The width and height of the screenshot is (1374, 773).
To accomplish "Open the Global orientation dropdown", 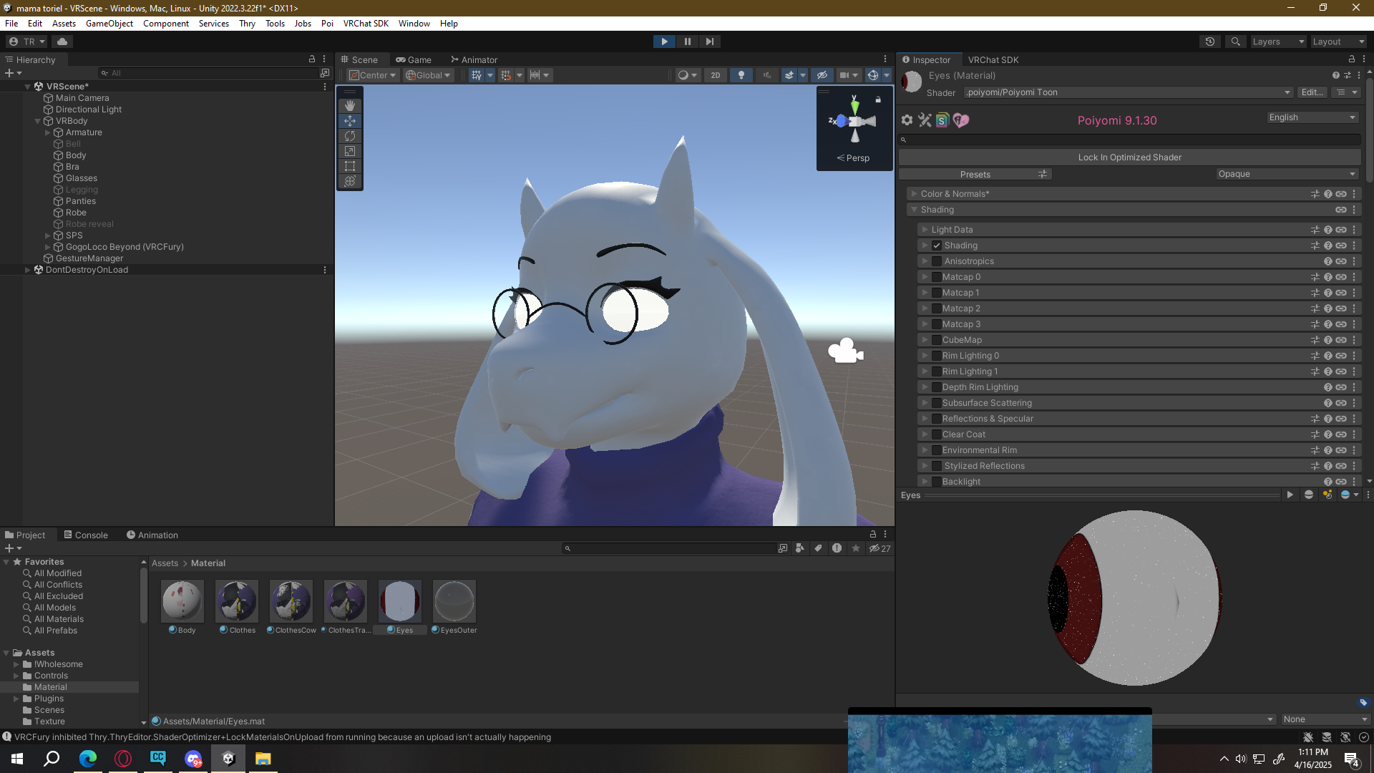I will [428, 75].
